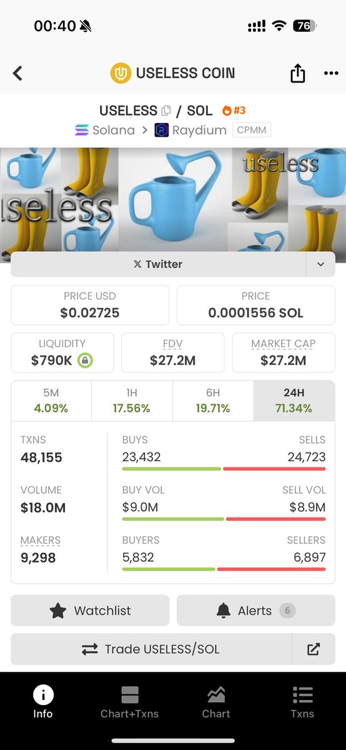
Task: Copy the USELESS token address icon
Action: click(x=166, y=111)
